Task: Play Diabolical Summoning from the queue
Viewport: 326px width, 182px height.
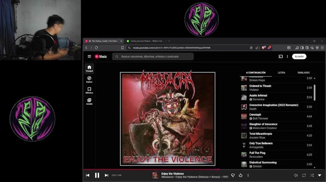Action: coord(276,164)
